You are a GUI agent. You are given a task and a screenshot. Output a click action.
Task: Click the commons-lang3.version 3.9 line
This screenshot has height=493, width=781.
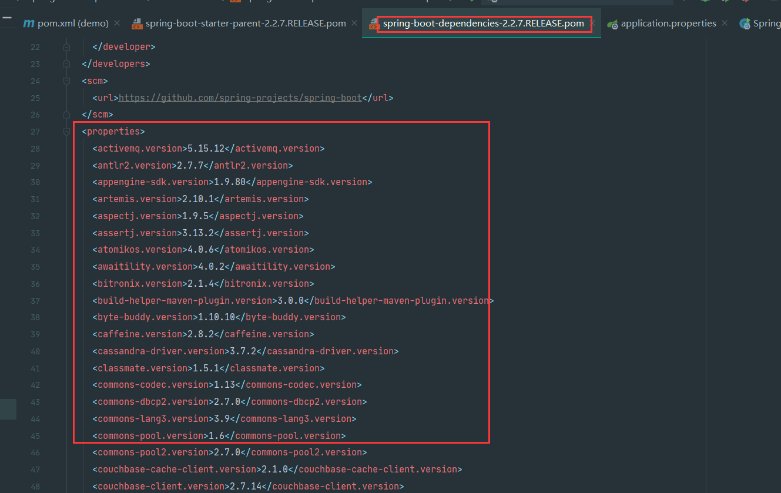(224, 418)
